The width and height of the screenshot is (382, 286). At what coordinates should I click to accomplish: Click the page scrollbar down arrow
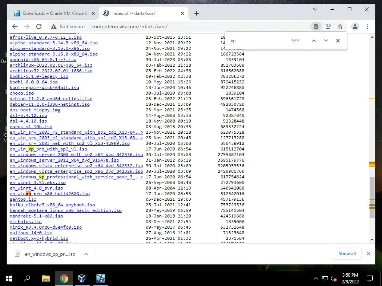[x=372, y=240]
